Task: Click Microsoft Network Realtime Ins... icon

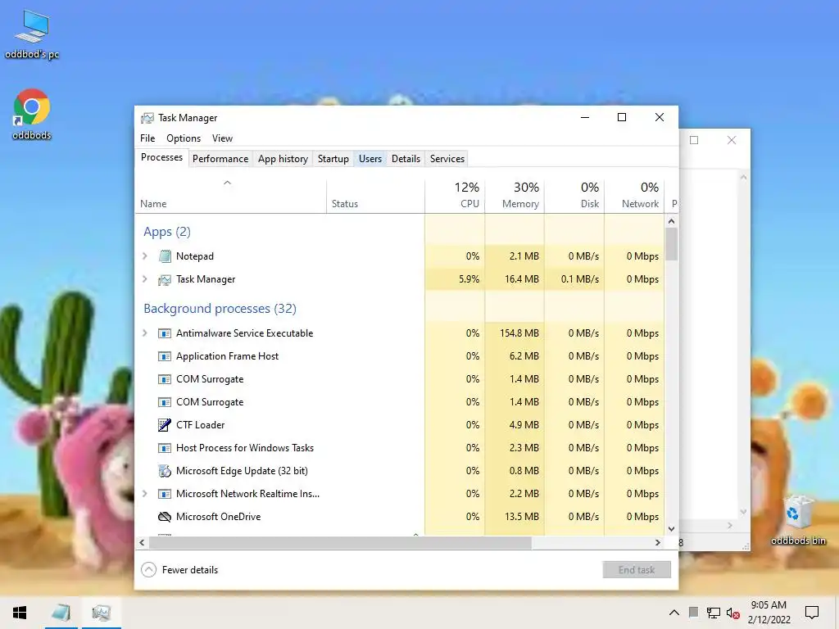Action: [x=165, y=494]
